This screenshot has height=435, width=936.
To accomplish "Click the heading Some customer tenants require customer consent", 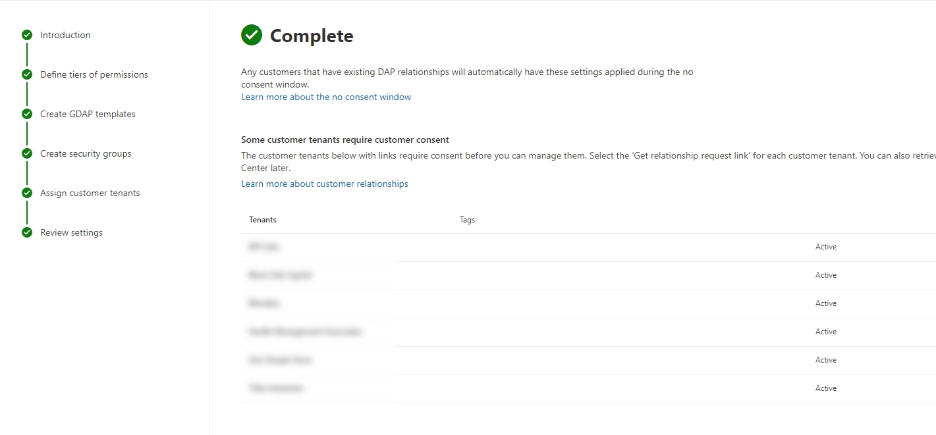I will (345, 140).
